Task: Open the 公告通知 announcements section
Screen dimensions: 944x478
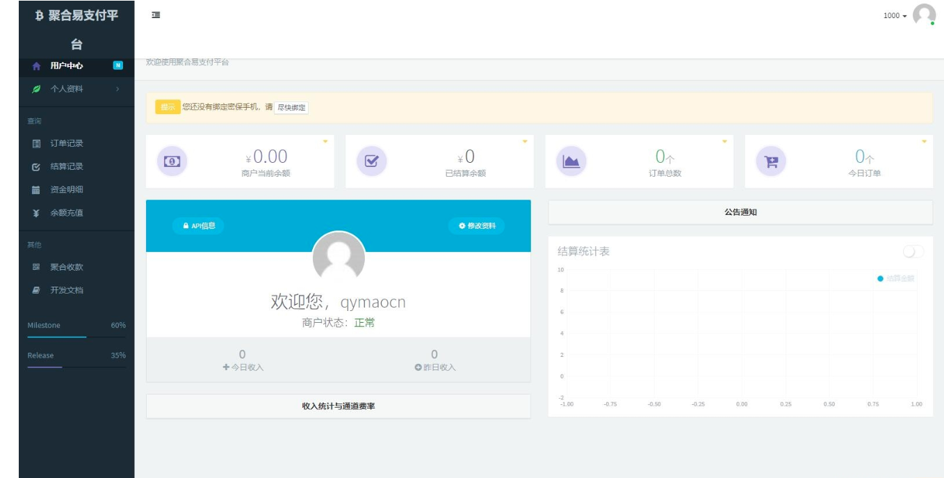Action: [x=739, y=211]
